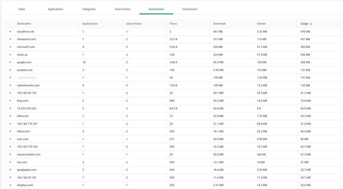The width and height of the screenshot is (343, 189).
Task: Open the Applications tab
Action: (x=55, y=9)
